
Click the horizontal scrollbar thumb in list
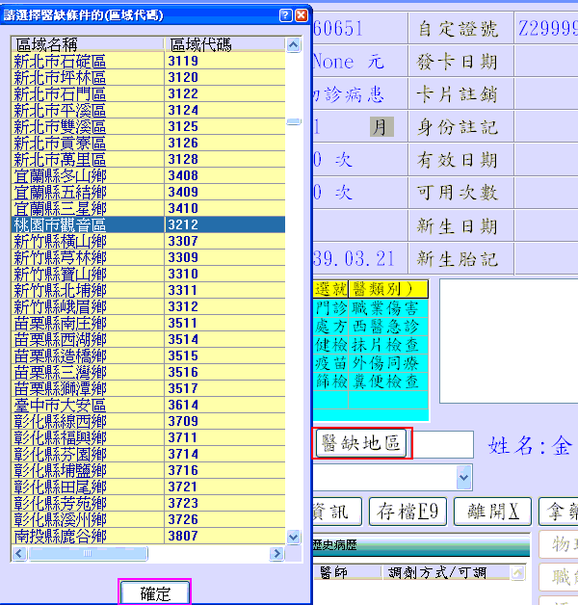(x=87, y=554)
